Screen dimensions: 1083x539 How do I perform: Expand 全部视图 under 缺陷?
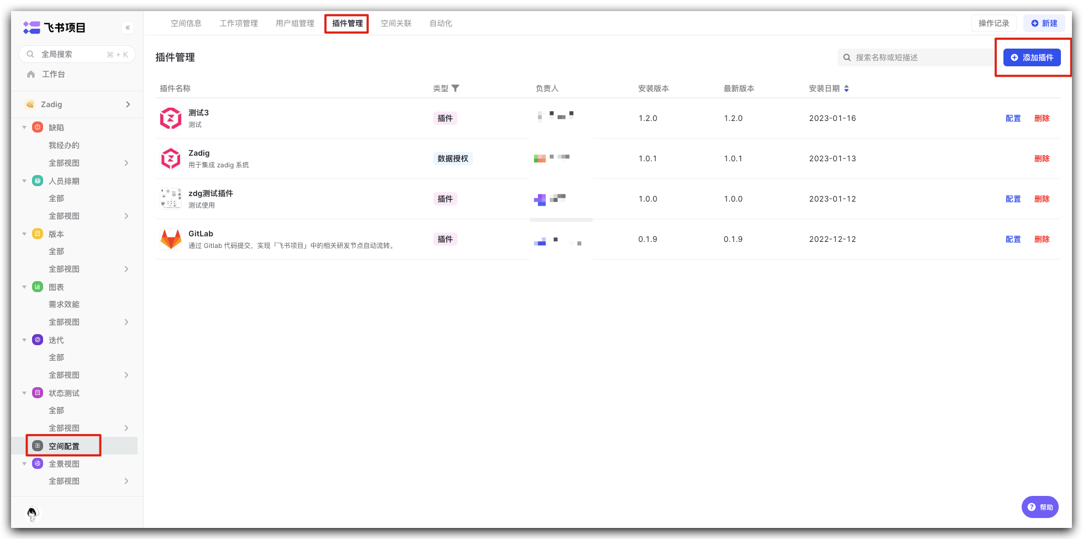tap(127, 163)
